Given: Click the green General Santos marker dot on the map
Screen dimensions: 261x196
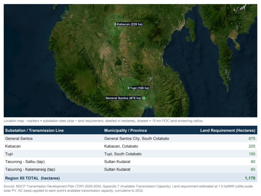Looking at the screenshot, I should [144, 98].
